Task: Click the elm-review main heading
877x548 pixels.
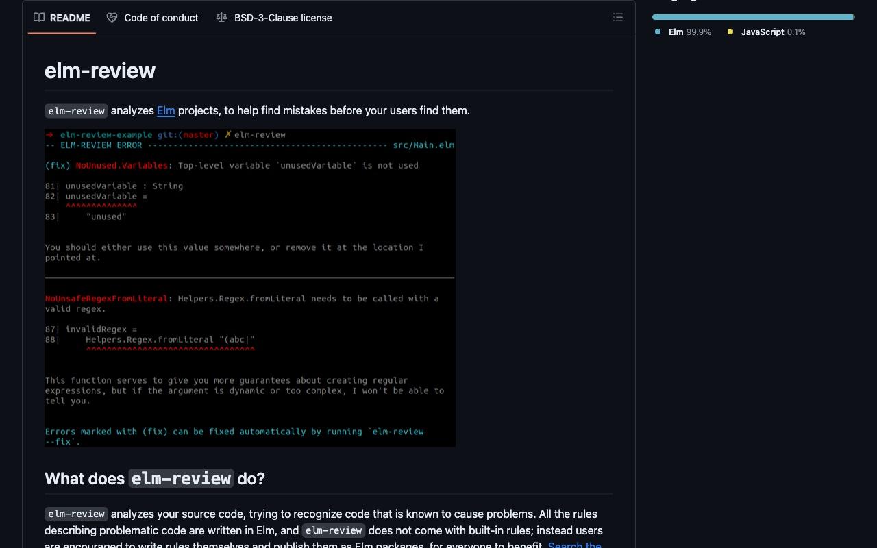Action: coord(100,71)
